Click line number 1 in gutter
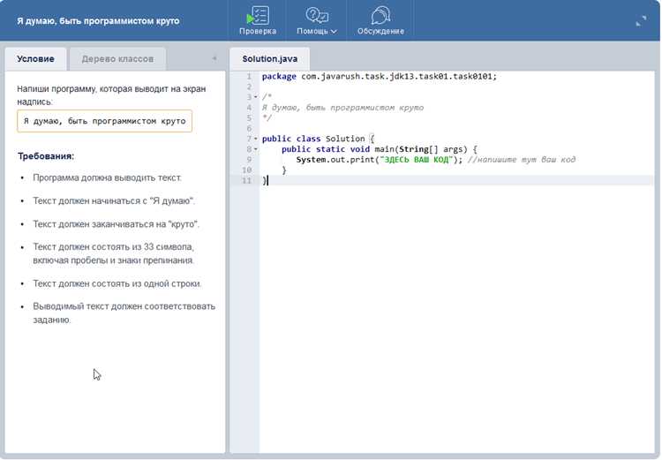662x460 pixels. pos(249,77)
